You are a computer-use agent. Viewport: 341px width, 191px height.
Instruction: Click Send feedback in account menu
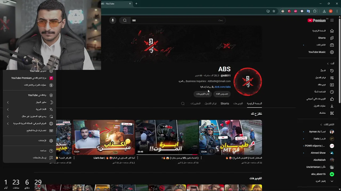click(x=29, y=158)
